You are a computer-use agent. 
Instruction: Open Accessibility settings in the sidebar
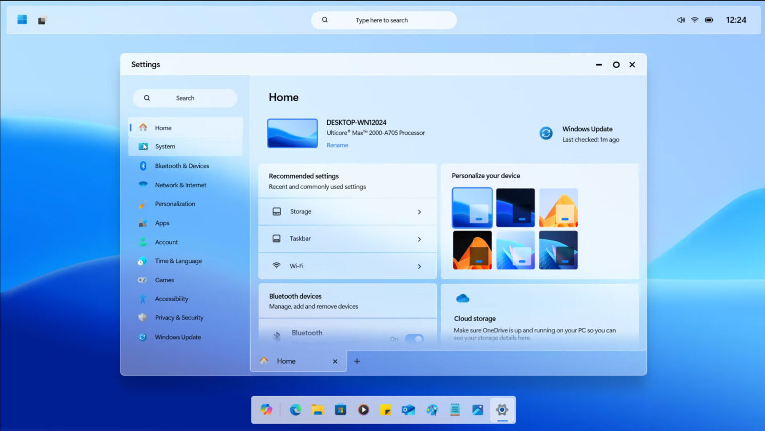click(171, 299)
